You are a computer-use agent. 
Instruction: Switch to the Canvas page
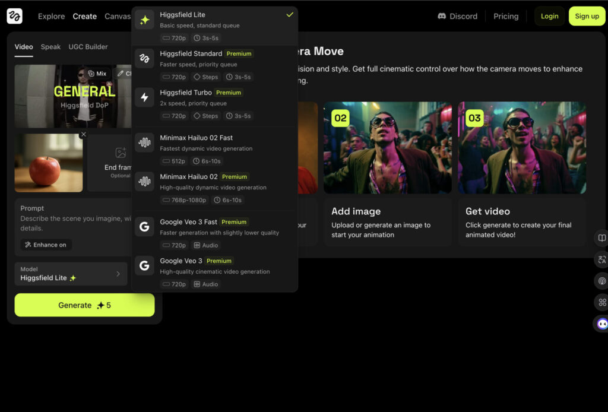(x=118, y=16)
